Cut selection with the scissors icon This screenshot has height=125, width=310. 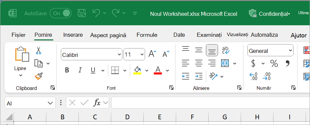(x=38, y=50)
